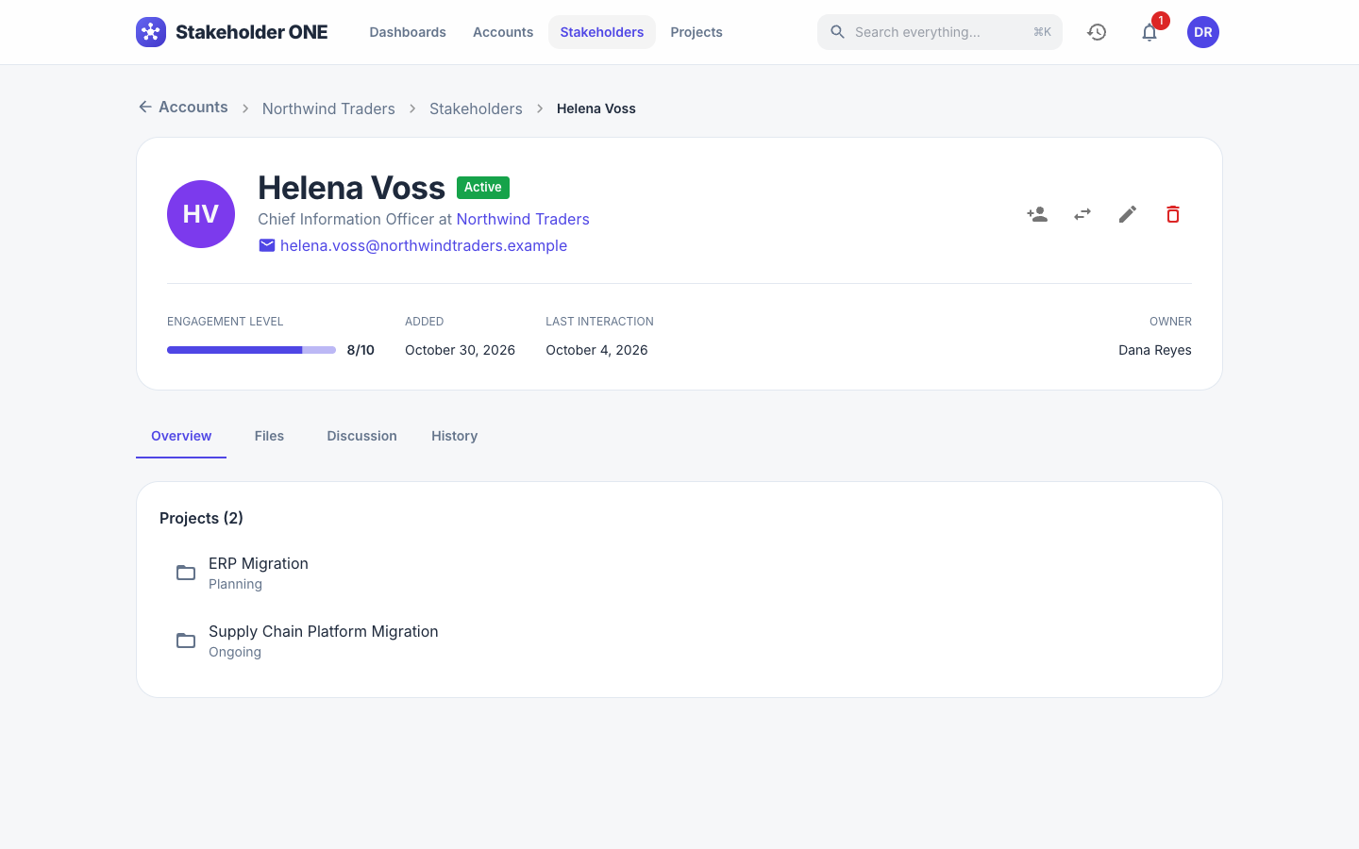Go to Dashboards in the top navigation

tap(408, 32)
